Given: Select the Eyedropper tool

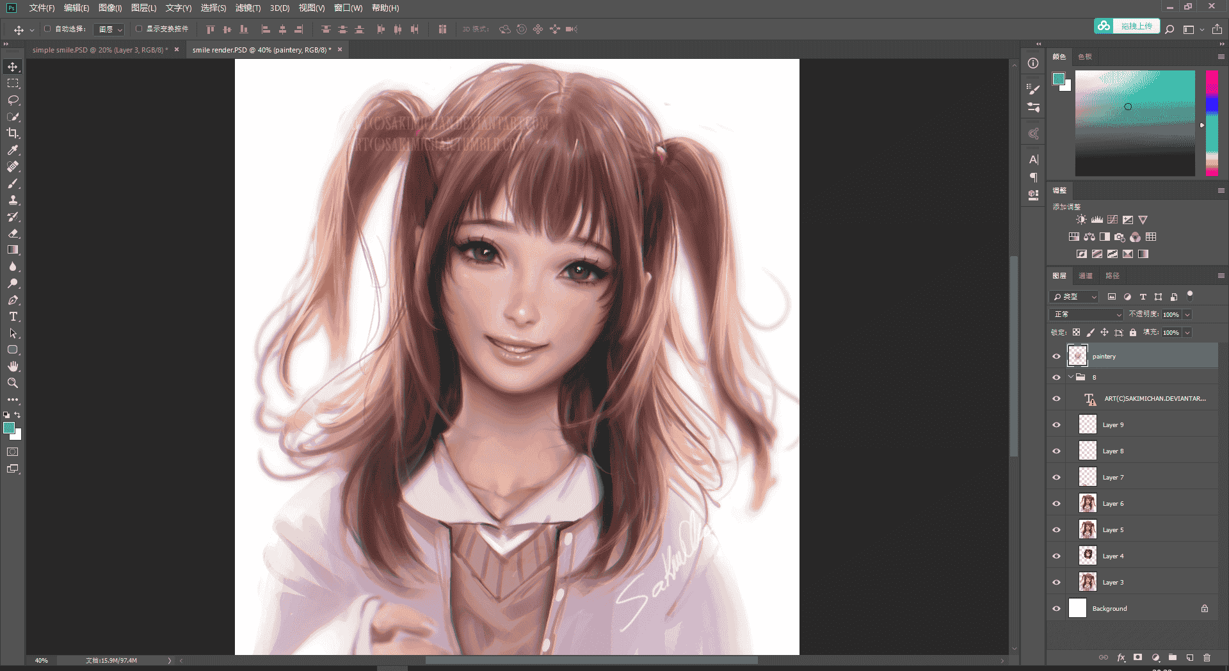Looking at the screenshot, I should [x=13, y=150].
